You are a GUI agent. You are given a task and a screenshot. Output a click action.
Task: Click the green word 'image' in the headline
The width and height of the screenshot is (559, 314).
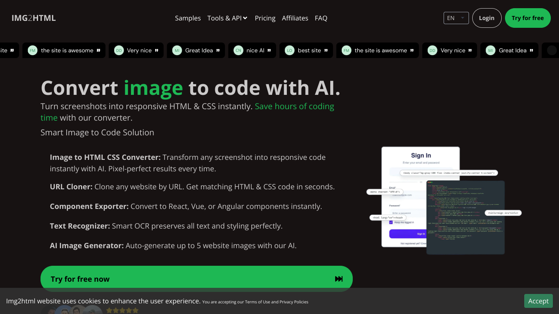click(153, 88)
